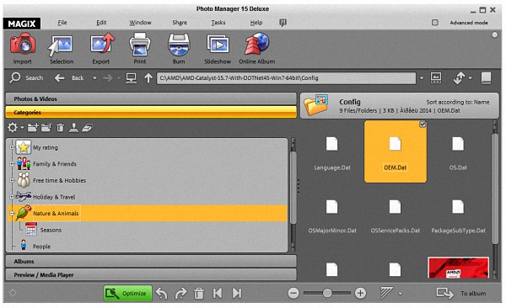The width and height of the screenshot is (506, 308).
Task: Uncheck the OEM.Dat selection checkbox
Action: (423, 125)
